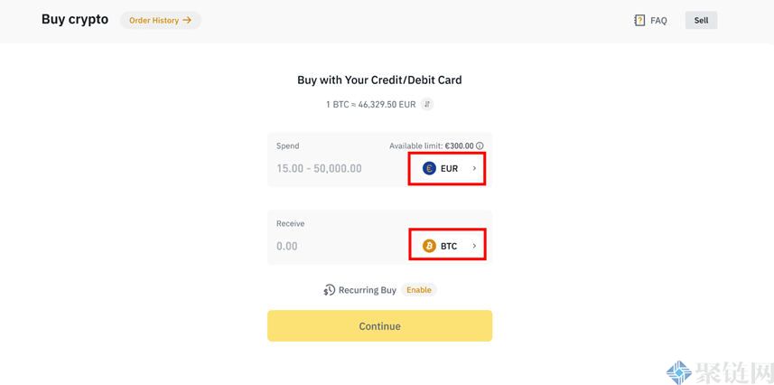
Task: Click the Euro currency coin icon
Action: (429, 168)
